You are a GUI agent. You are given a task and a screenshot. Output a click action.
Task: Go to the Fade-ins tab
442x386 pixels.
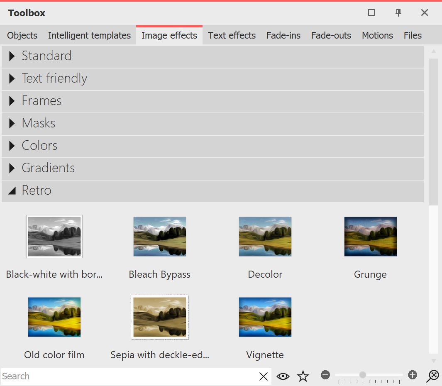[283, 35]
